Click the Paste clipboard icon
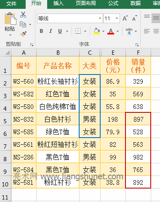The width and height of the screenshot is (160, 202). (x=11, y=19)
